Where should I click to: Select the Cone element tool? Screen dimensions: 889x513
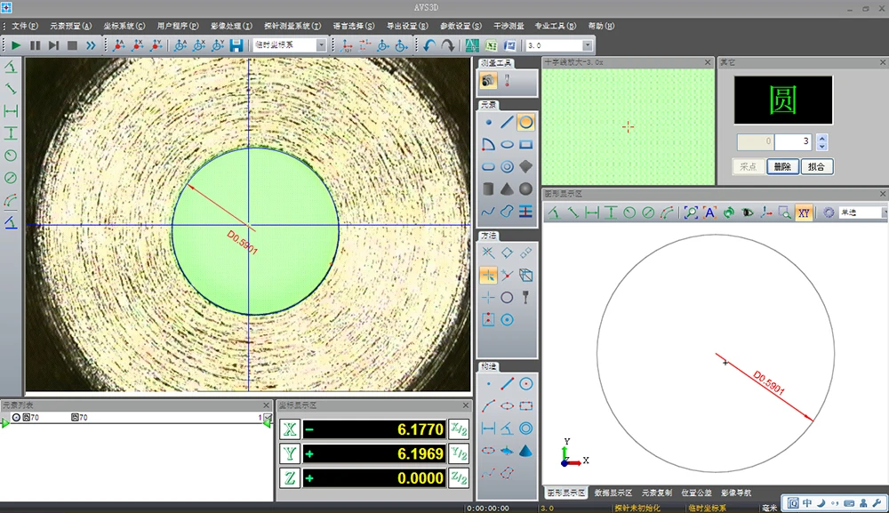pyautogui.click(x=507, y=188)
